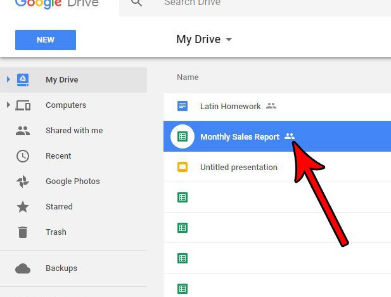Go to Google Photos in sidebar

(74, 181)
